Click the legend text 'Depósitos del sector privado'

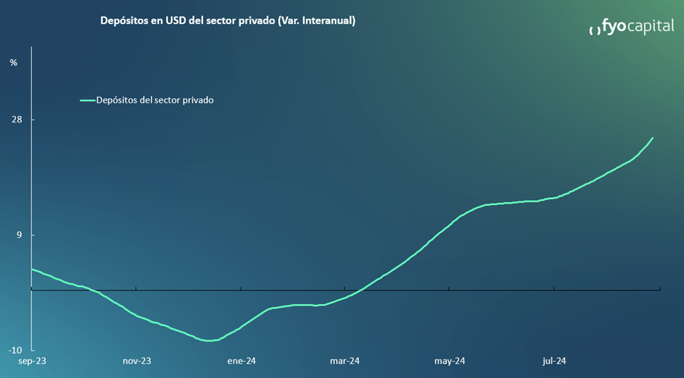(155, 100)
